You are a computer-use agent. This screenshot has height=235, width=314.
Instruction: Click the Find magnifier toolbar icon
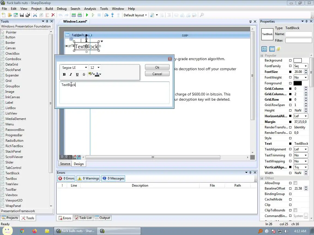tap(202, 15)
